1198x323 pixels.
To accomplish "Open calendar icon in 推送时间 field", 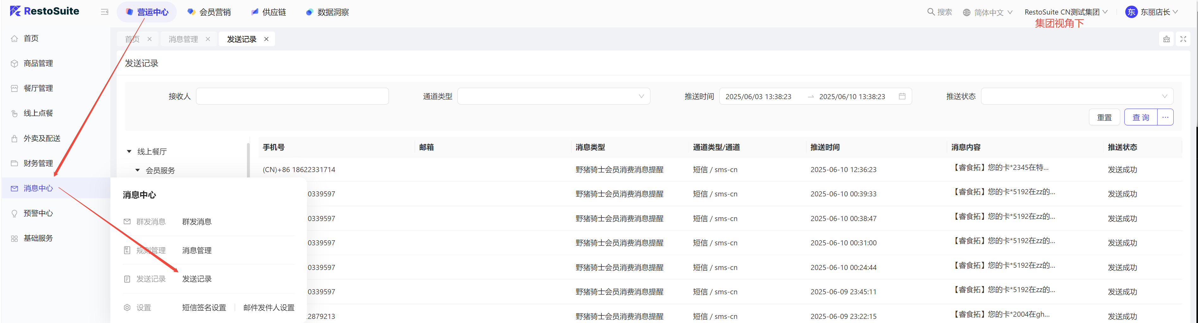I will tap(902, 96).
